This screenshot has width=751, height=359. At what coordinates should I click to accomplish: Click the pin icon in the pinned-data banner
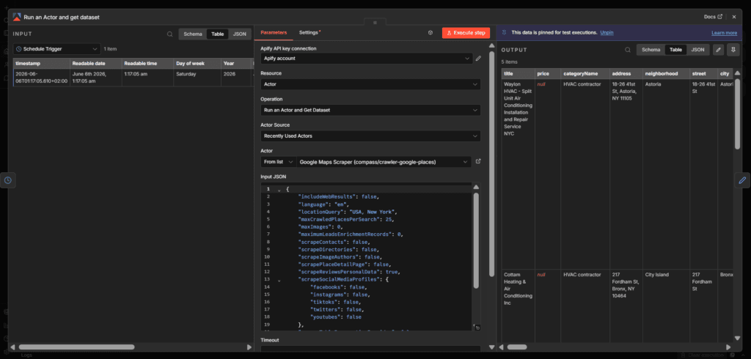pyautogui.click(x=504, y=32)
